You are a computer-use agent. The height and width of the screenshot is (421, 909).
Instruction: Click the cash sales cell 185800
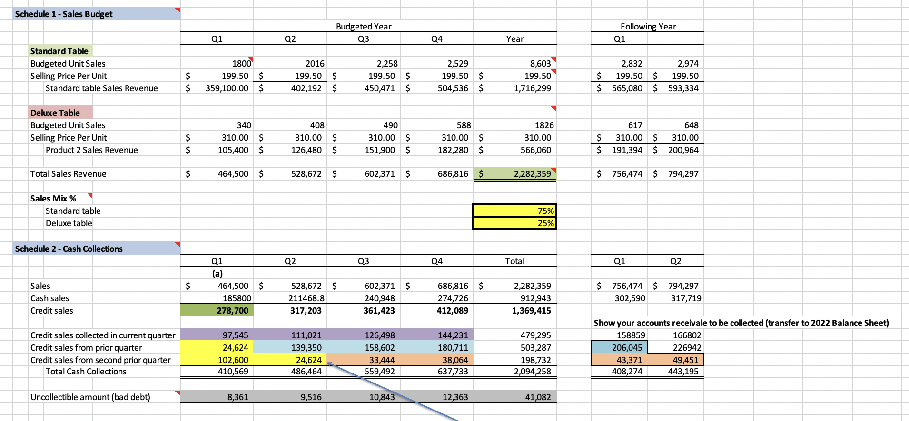(217, 298)
